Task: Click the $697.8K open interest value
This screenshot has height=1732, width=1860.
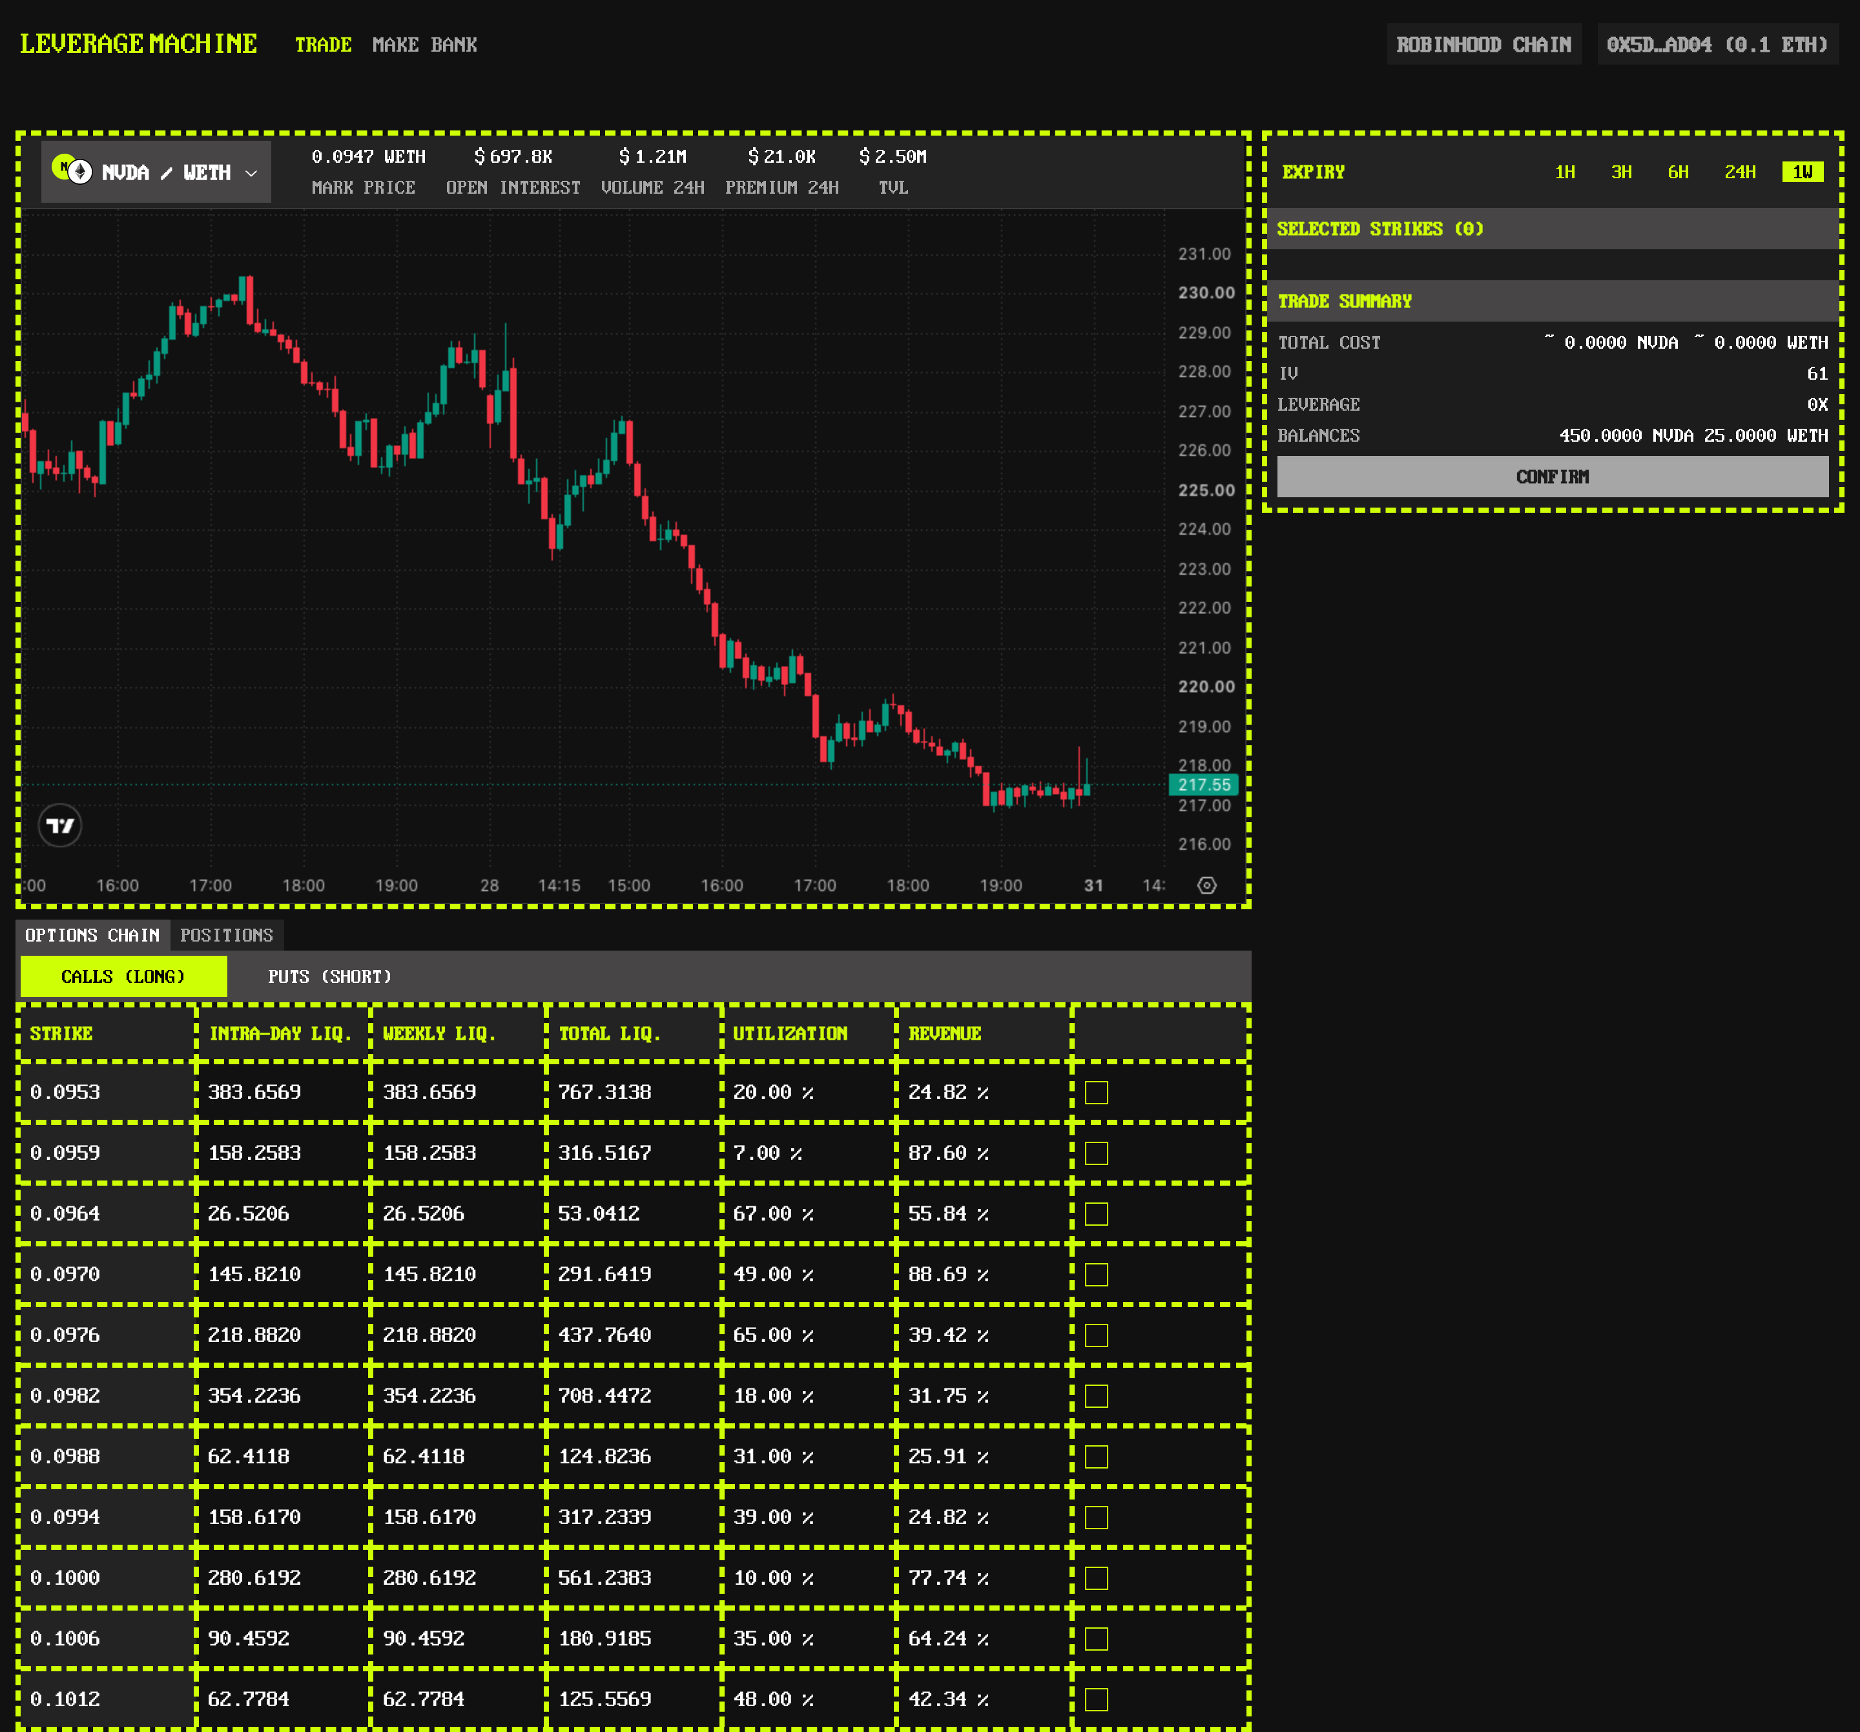Action: [x=513, y=156]
